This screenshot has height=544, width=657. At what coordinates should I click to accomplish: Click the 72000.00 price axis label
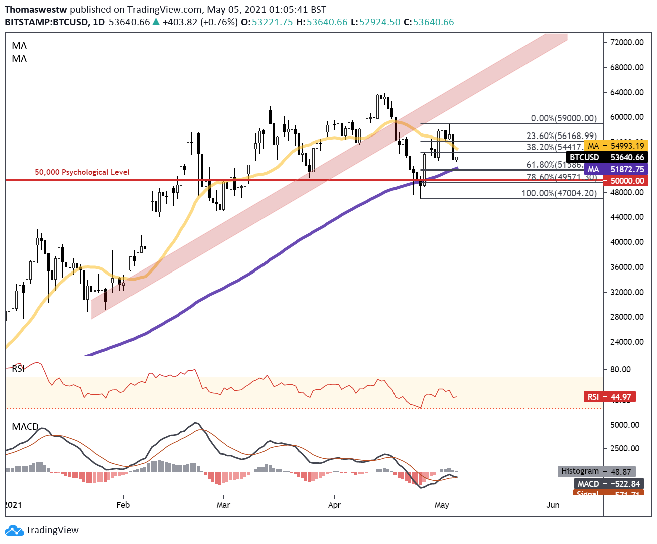tap(627, 42)
